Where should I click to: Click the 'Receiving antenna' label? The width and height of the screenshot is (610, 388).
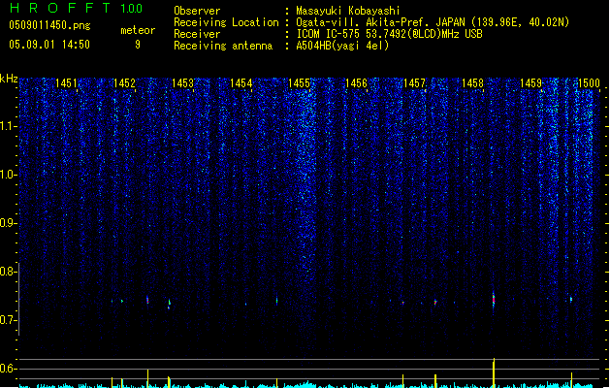(x=223, y=46)
